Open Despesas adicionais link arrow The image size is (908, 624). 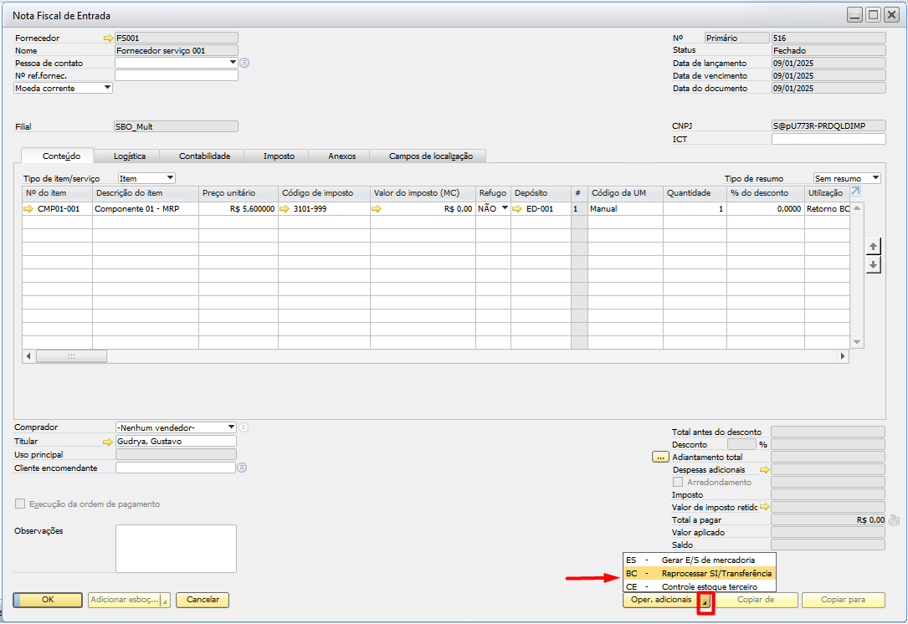765,469
